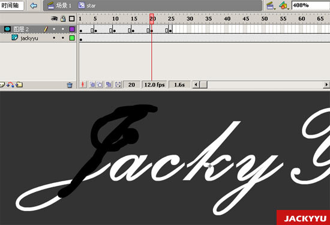Viewport: 330px width, 225px height.
Task: Click the lock all layers icon
Action: (63, 19)
